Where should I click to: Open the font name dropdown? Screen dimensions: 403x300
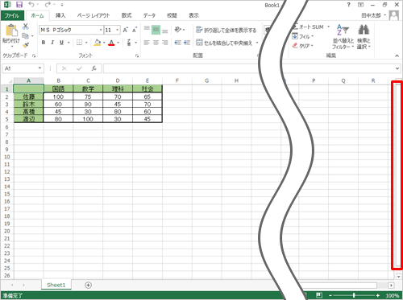click(x=101, y=30)
